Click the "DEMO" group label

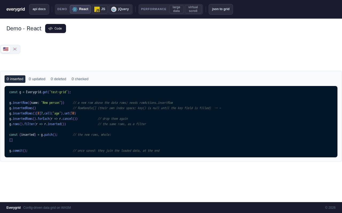[62, 9]
